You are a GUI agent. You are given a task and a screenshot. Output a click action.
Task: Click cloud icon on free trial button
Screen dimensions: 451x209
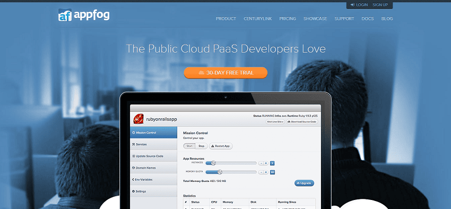coord(201,73)
